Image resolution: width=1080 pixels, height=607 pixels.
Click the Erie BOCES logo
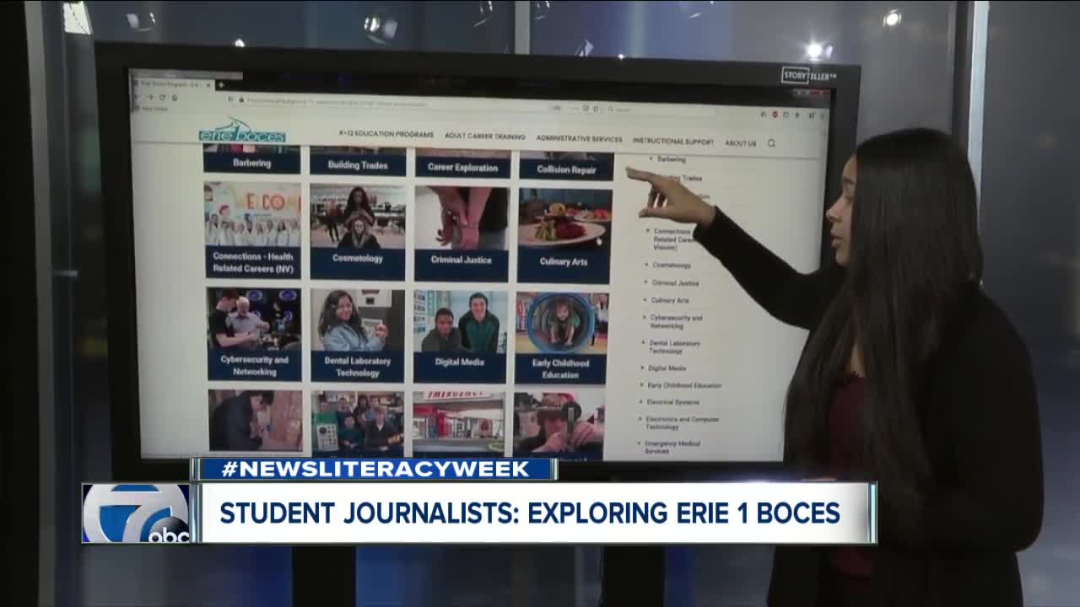point(242,131)
